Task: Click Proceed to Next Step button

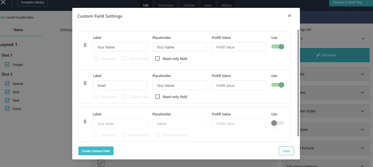Action: click(347, 3)
